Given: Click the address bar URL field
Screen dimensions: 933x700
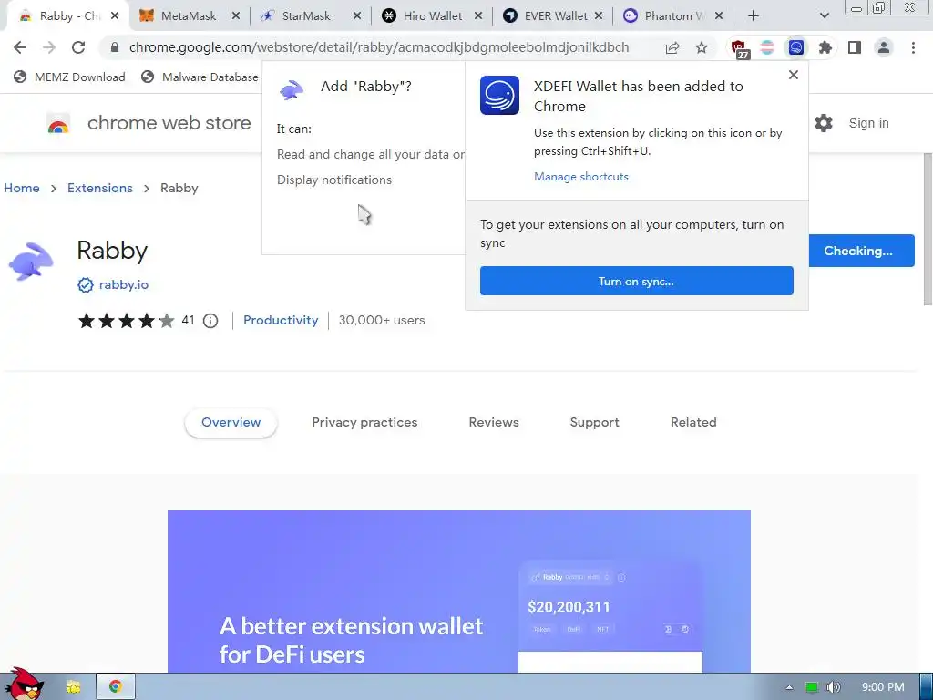Looking at the screenshot, I should 379,47.
